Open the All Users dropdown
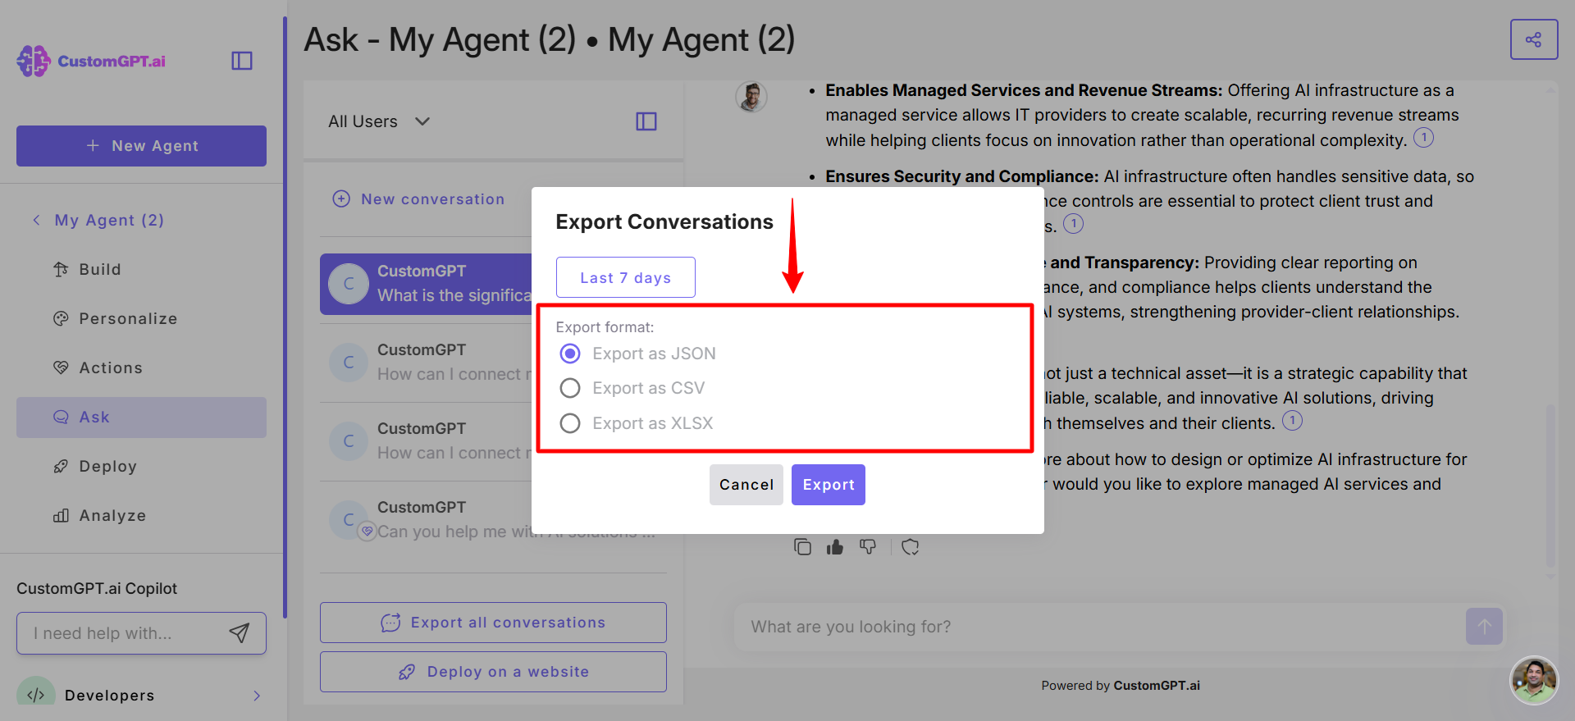This screenshot has height=721, width=1575. [379, 121]
